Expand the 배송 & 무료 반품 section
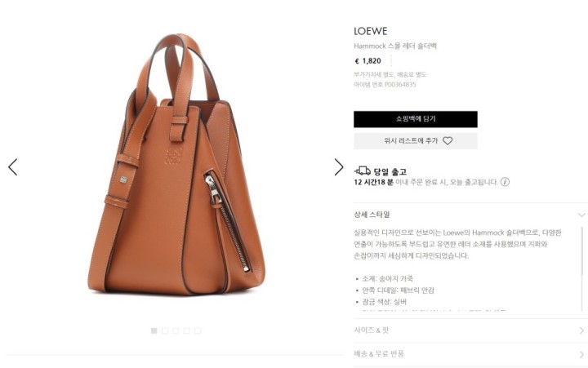The image size is (588, 368). (470, 354)
